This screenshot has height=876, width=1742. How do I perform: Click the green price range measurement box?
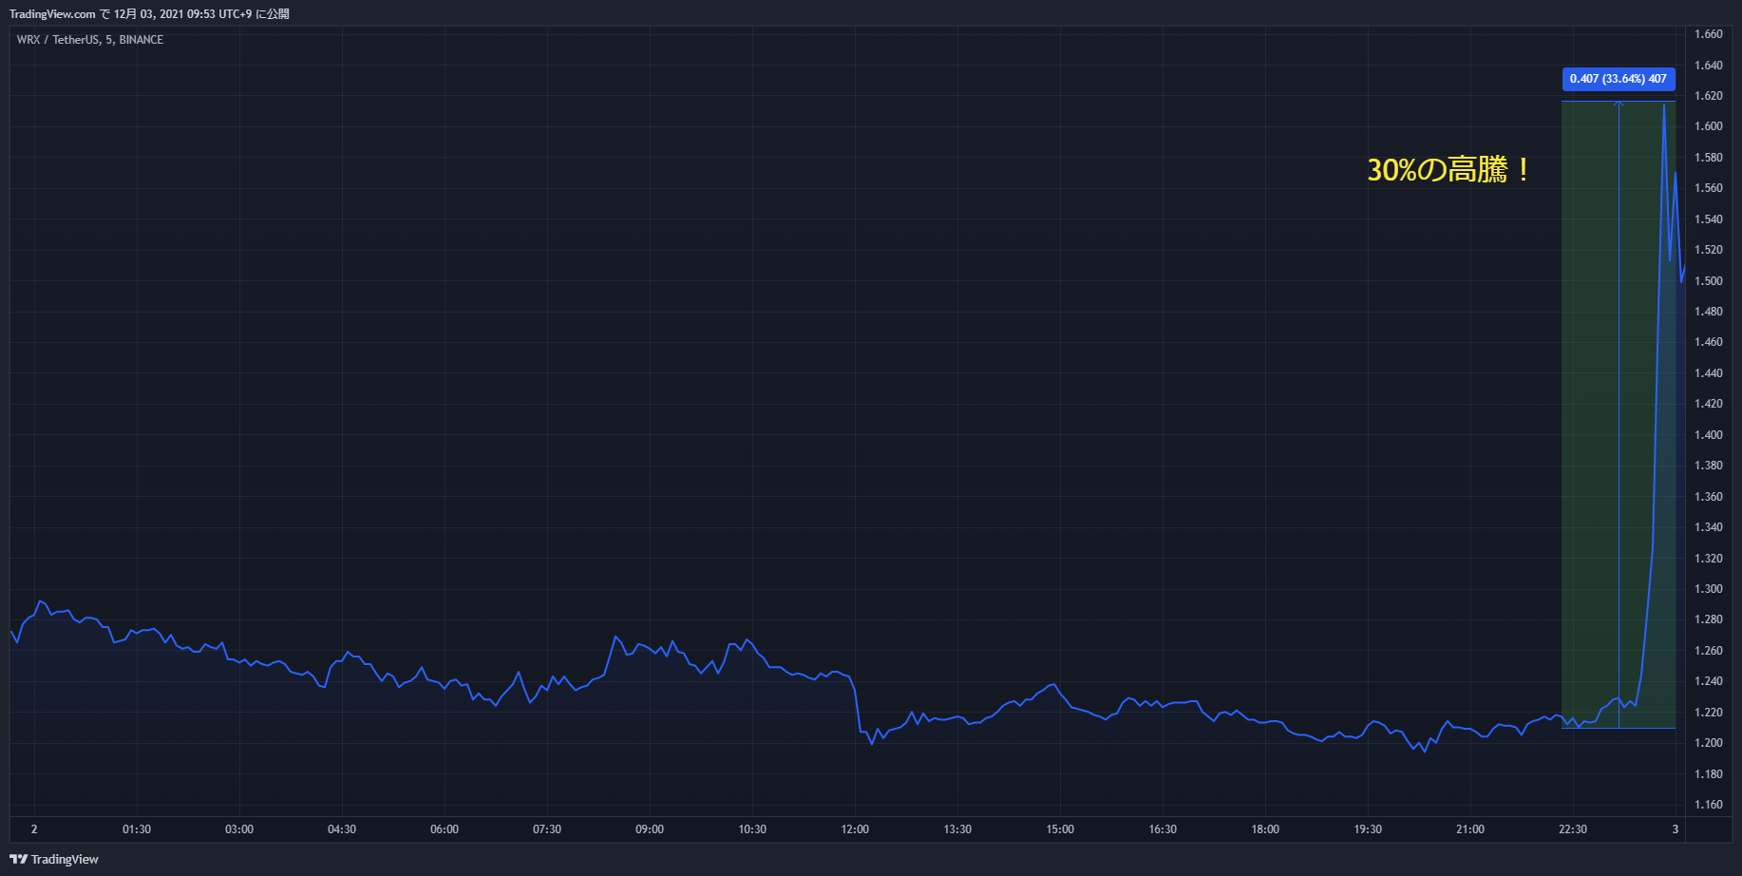click(1619, 414)
